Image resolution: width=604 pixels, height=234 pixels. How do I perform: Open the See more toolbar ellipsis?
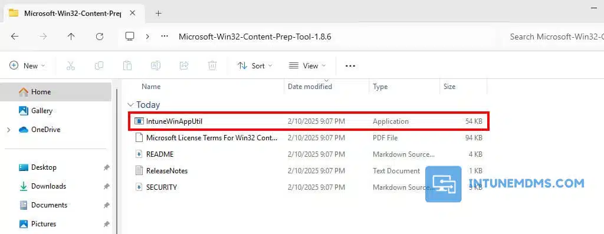pyautogui.click(x=350, y=66)
